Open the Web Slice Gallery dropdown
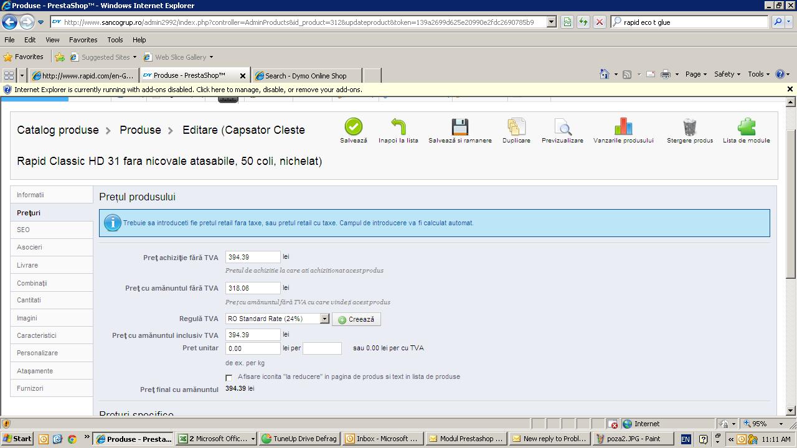 pyautogui.click(x=211, y=57)
